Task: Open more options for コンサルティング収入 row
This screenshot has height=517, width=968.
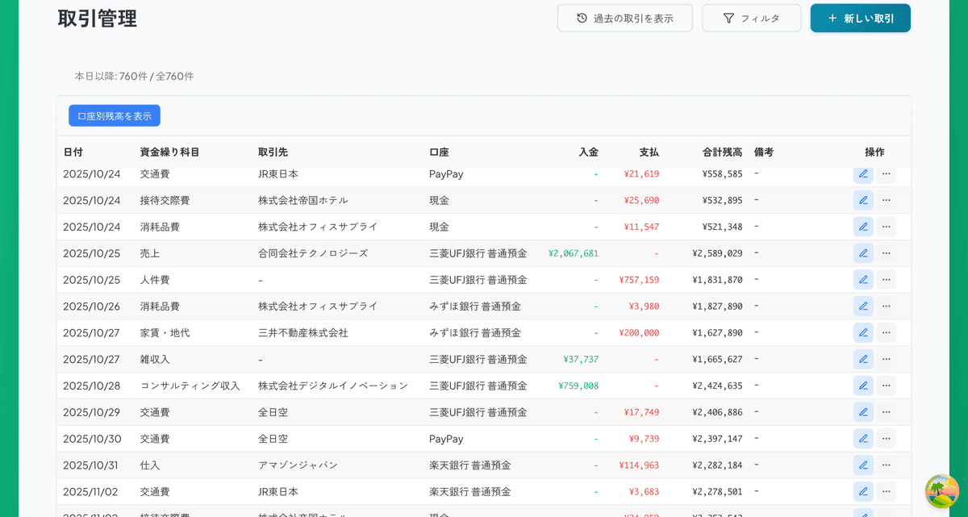Action: pyautogui.click(x=887, y=386)
